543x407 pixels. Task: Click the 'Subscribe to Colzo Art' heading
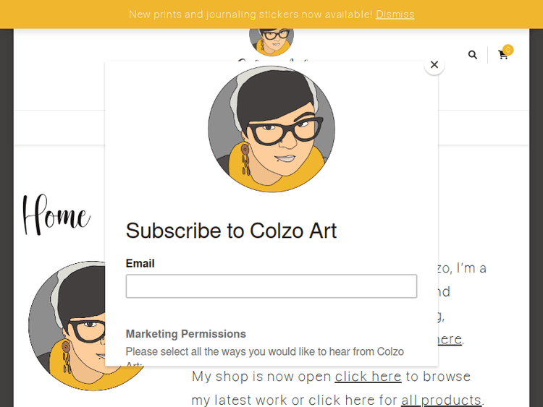tap(231, 231)
